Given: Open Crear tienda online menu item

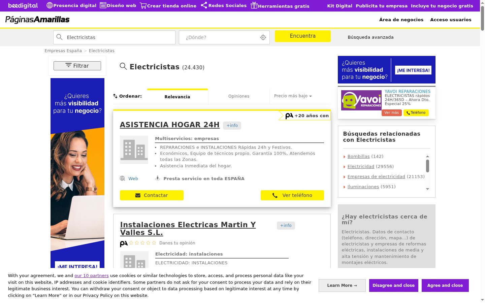Looking at the screenshot, I should (172, 6).
